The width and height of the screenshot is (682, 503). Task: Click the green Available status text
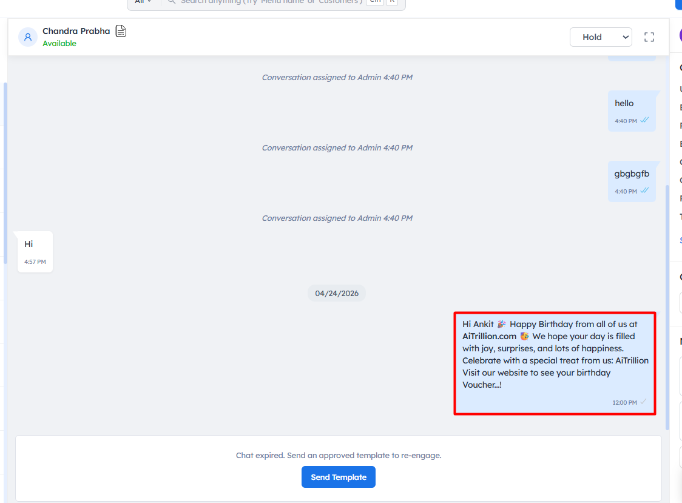coord(59,44)
